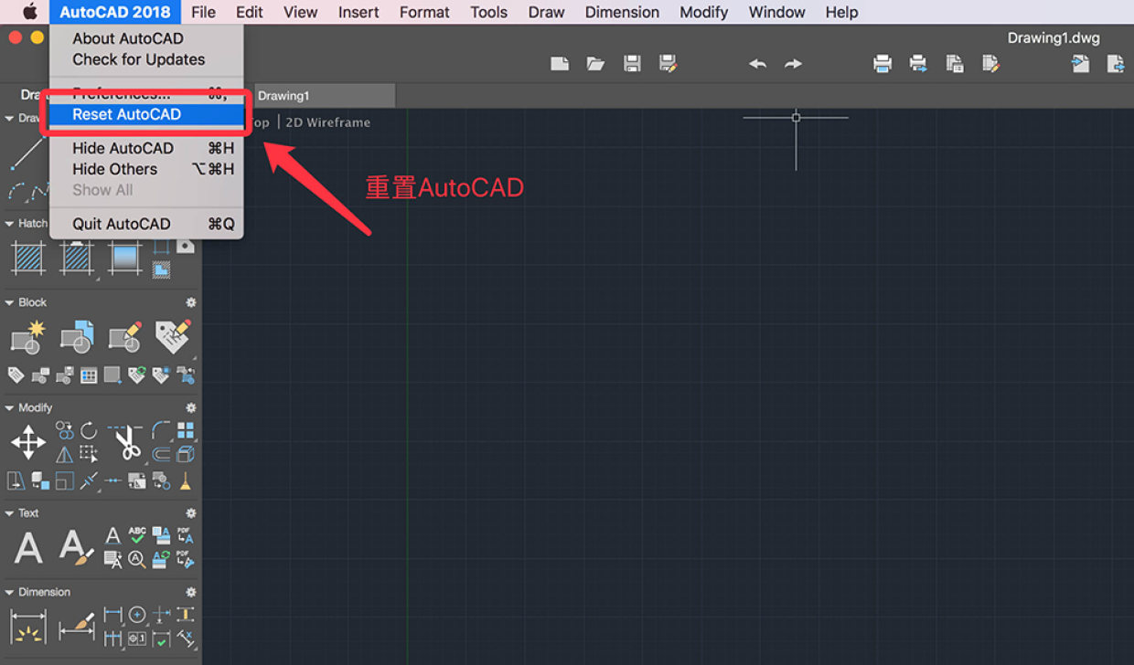
Task: Open the Block panel gear settings
Action: (191, 302)
